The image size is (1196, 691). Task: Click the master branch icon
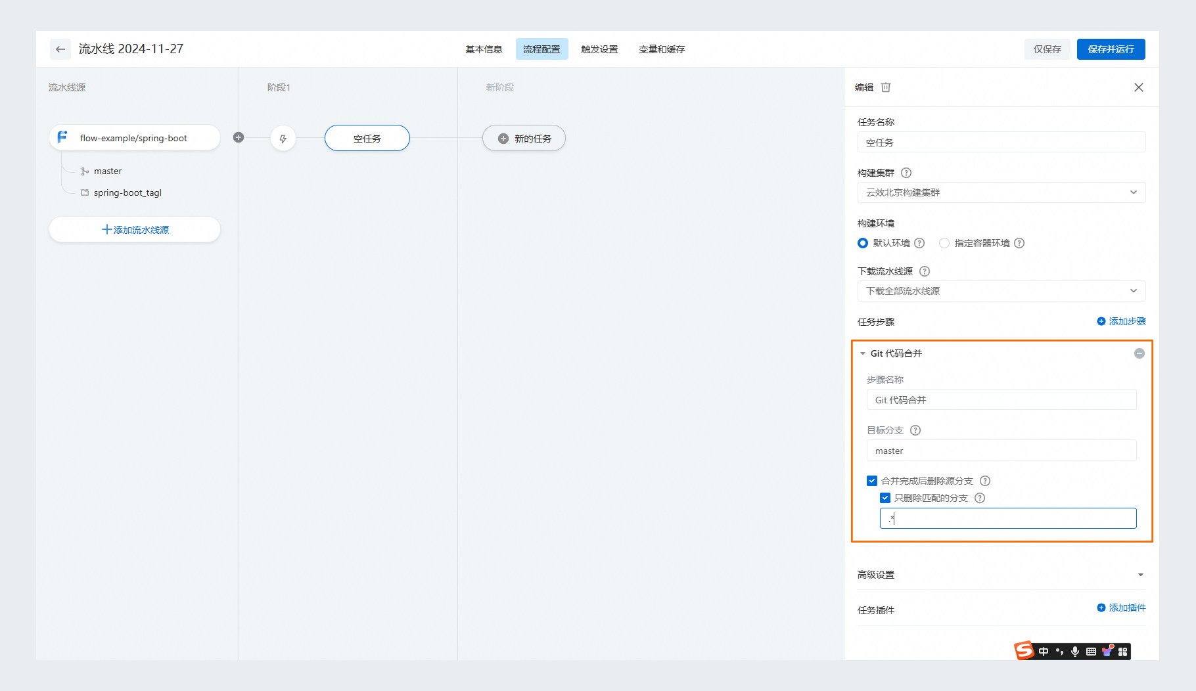click(85, 171)
